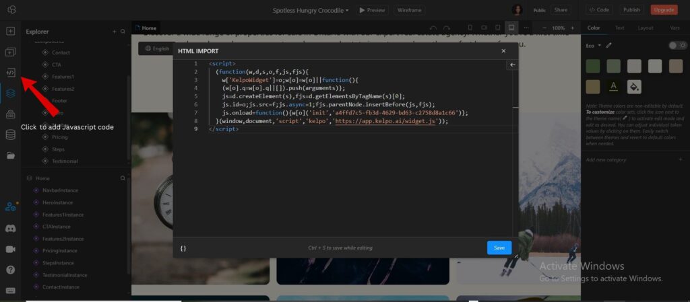690x302 pixels.
Task: Open the add element panel (plus square icon)
Action: click(11, 32)
